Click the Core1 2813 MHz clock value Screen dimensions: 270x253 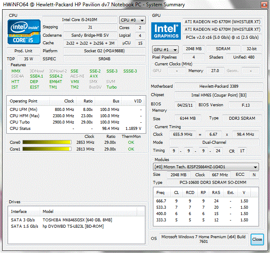(85, 149)
